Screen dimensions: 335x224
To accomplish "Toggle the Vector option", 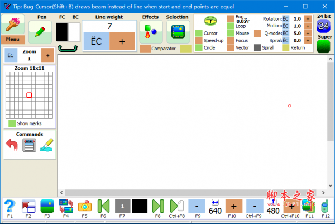I will (231, 47).
